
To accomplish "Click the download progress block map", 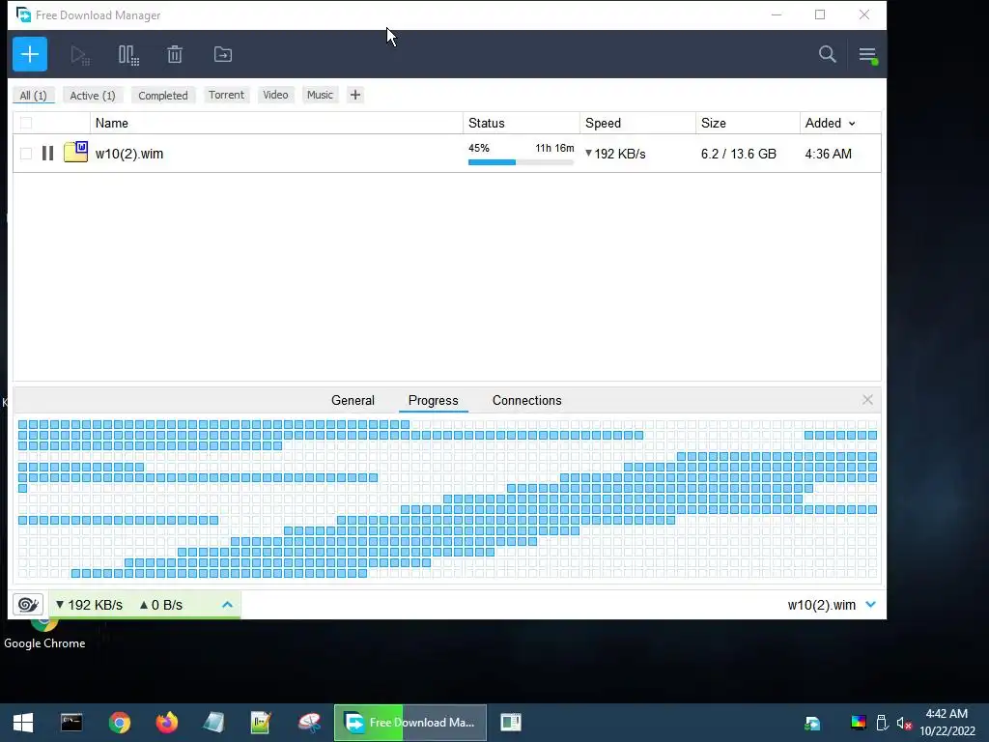I will click(x=447, y=499).
